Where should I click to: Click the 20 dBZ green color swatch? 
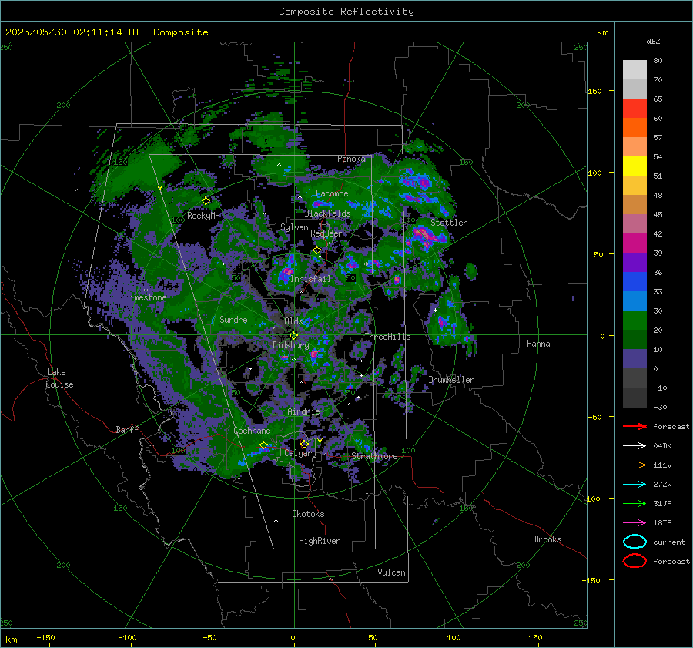click(634, 321)
